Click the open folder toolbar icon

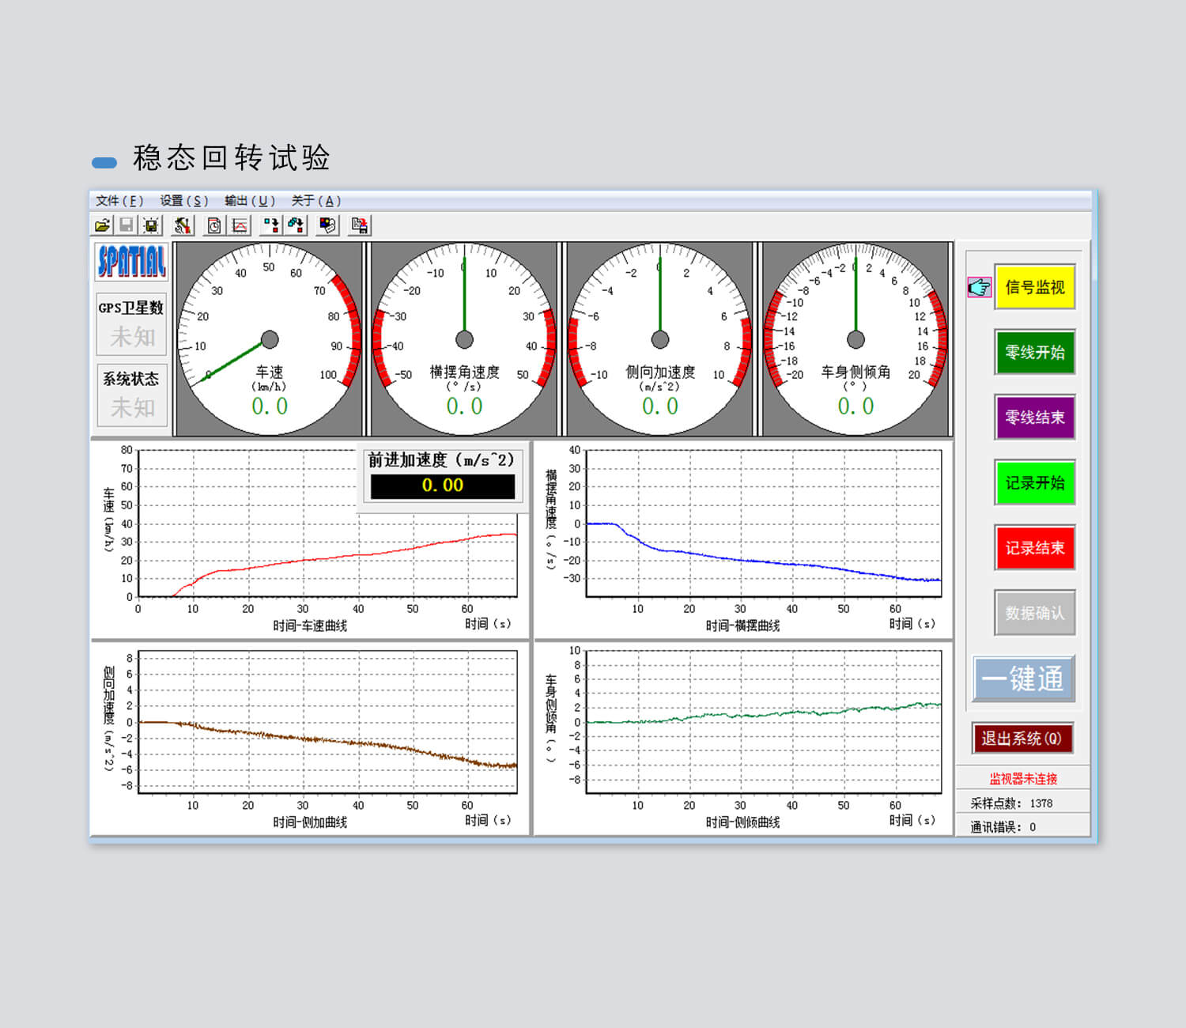[103, 226]
